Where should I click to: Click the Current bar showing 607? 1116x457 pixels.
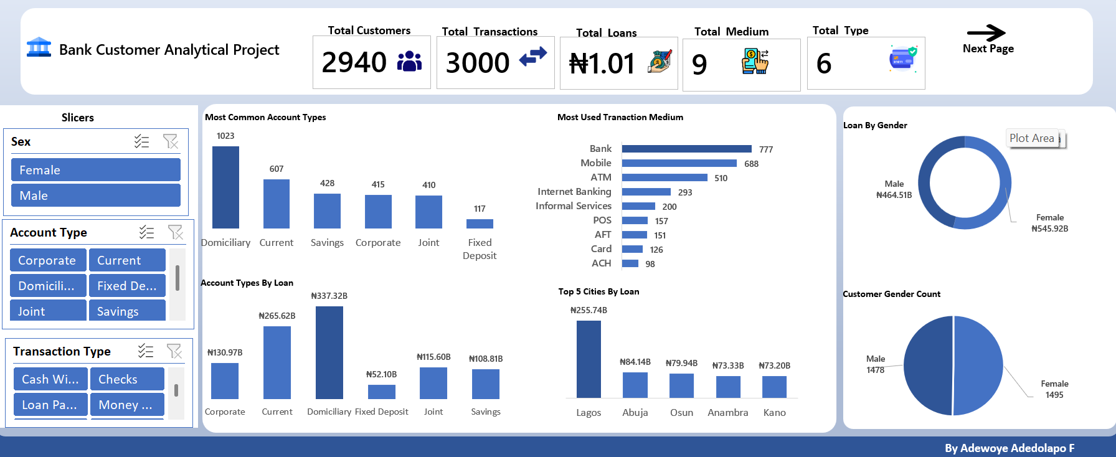pos(277,204)
